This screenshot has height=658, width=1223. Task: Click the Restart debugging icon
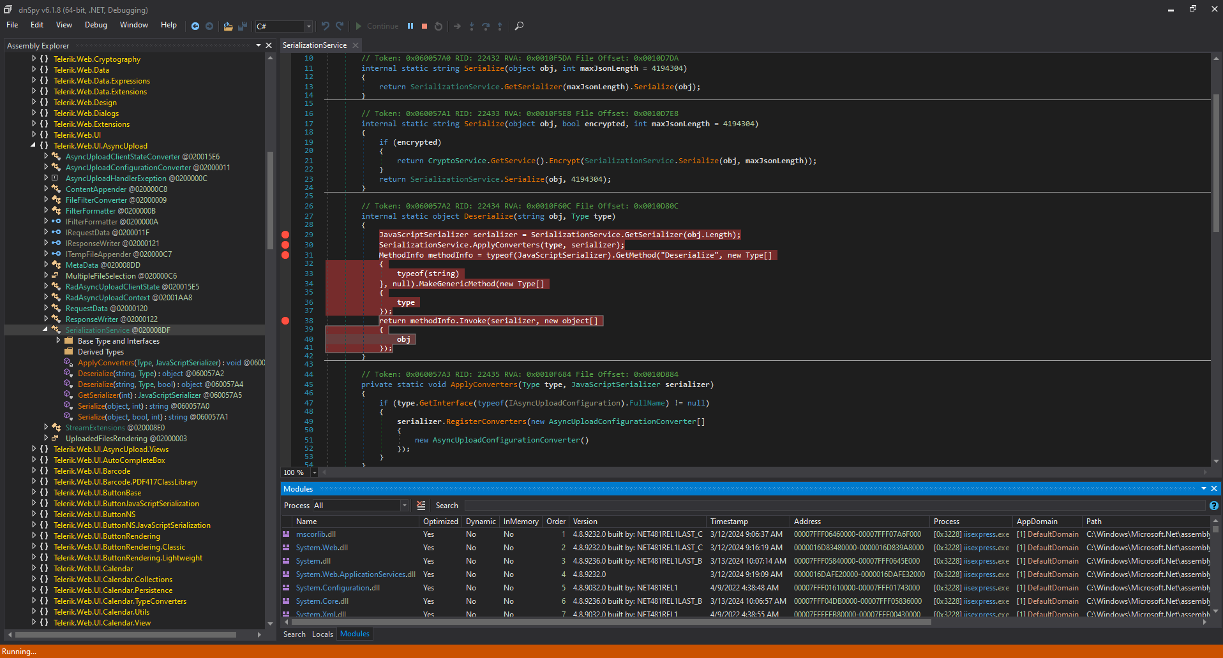pos(439,26)
